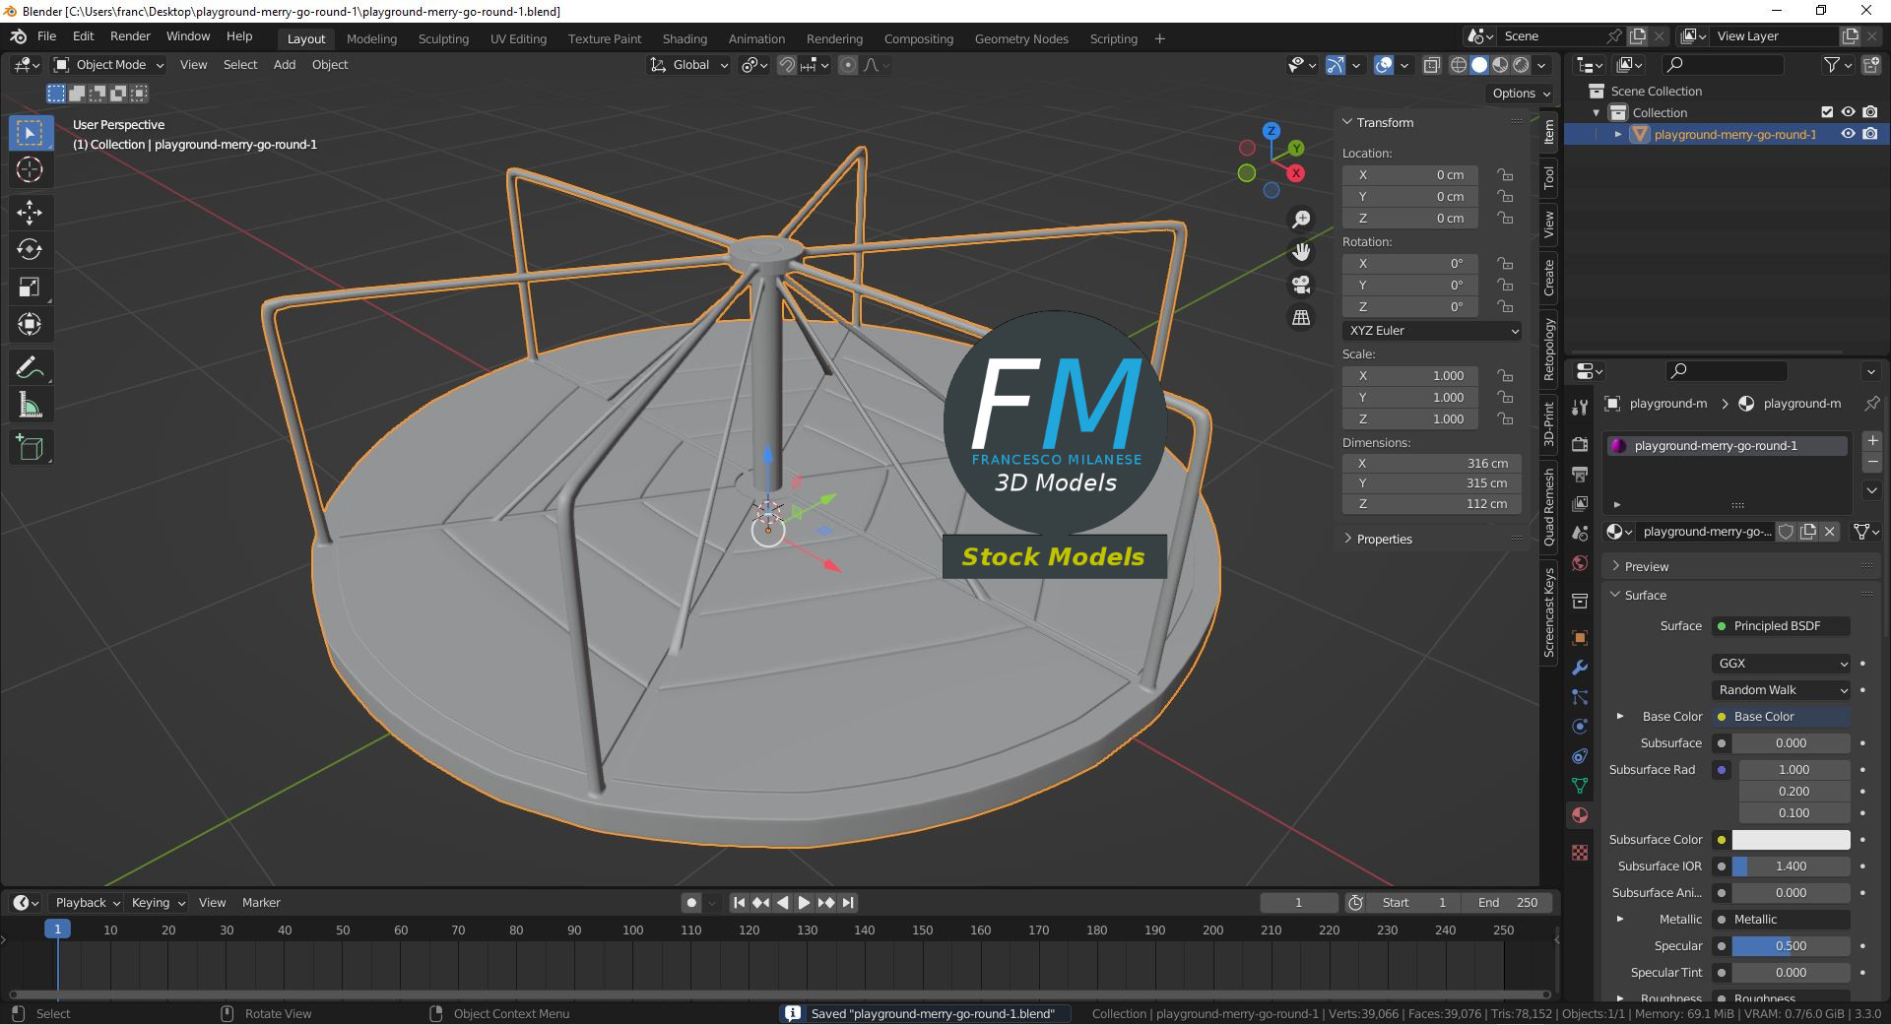Viewport: 1891px width, 1025px height.
Task: Open the XYZ Euler rotation mode dropdown
Action: point(1431,331)
